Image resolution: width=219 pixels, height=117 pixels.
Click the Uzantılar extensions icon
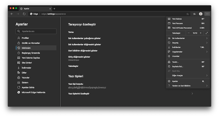tap(169, 56)
